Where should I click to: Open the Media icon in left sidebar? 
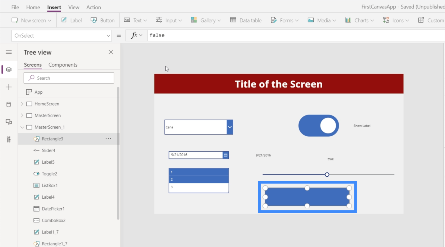pyautogui.click(x=9, y=122)
